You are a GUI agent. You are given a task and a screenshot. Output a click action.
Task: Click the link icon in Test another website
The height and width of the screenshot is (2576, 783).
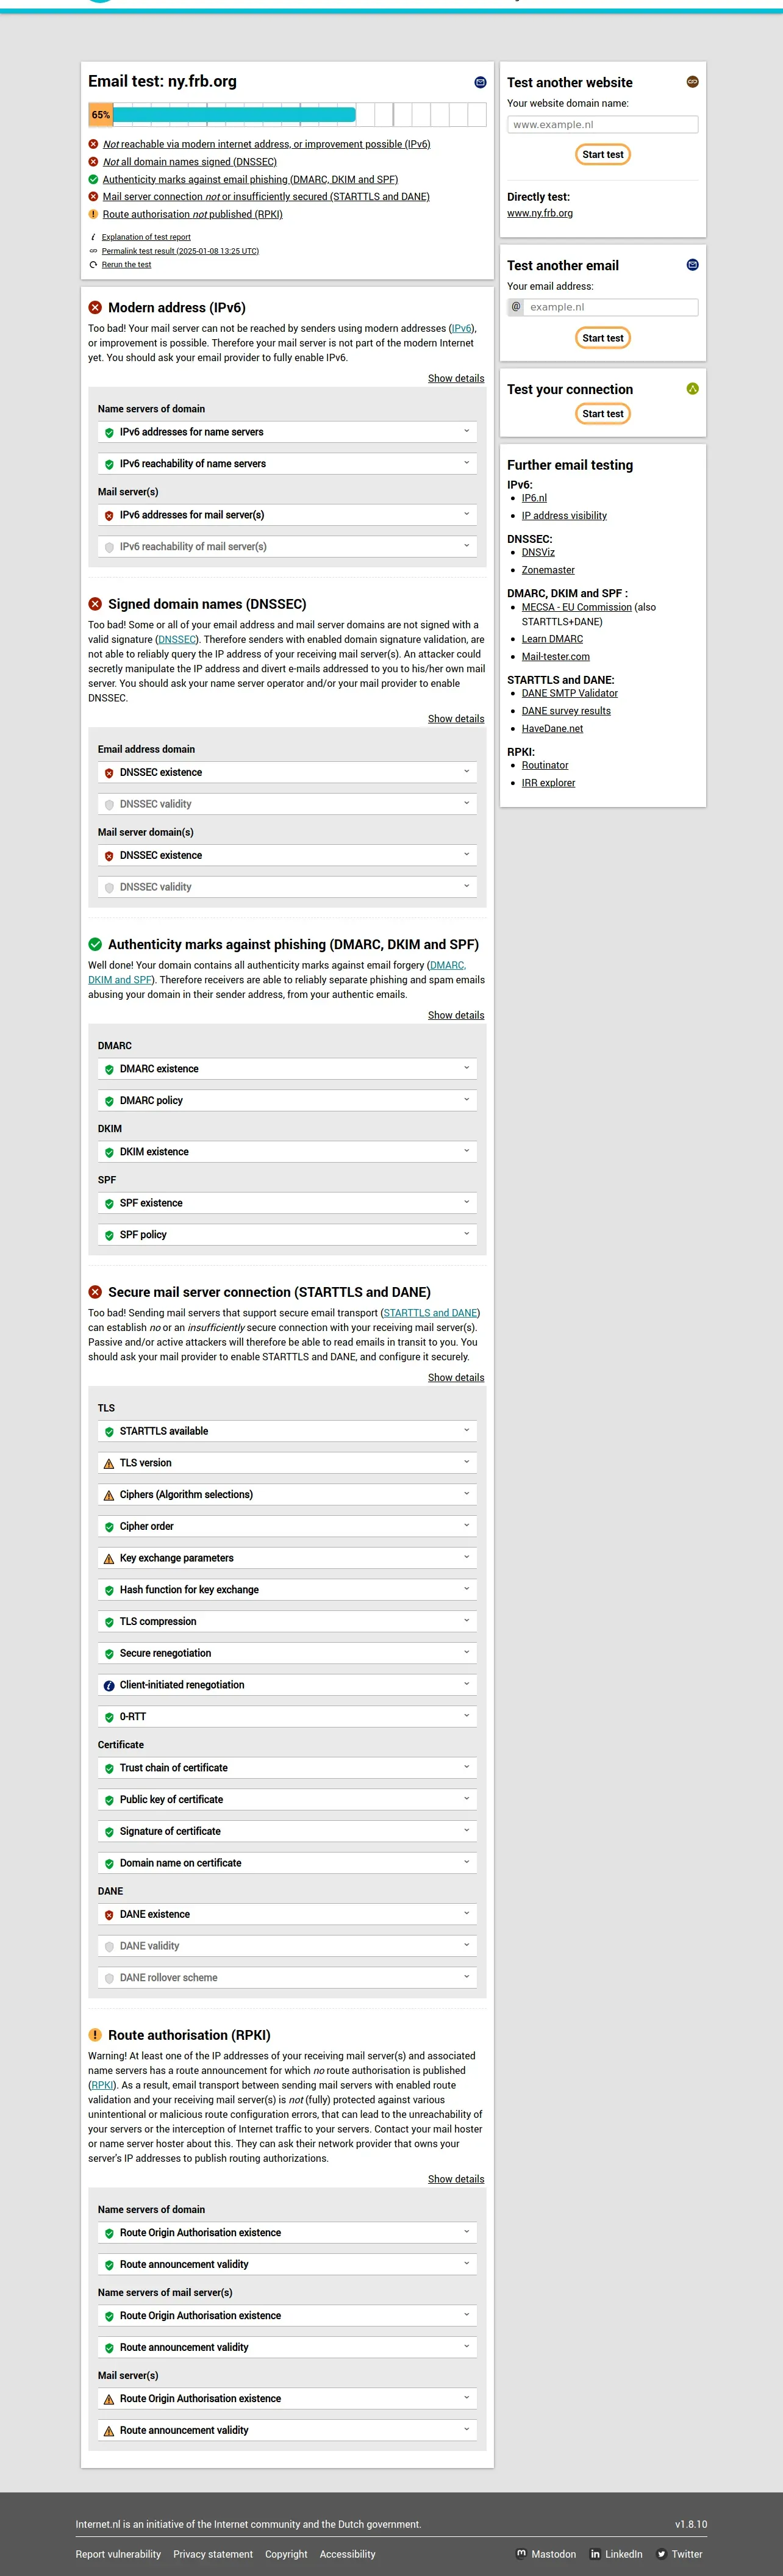click(692, 82)
